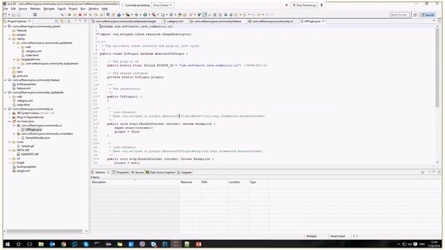
Task: Open File Explorer from the taskbar
Action: coord(41,244)
